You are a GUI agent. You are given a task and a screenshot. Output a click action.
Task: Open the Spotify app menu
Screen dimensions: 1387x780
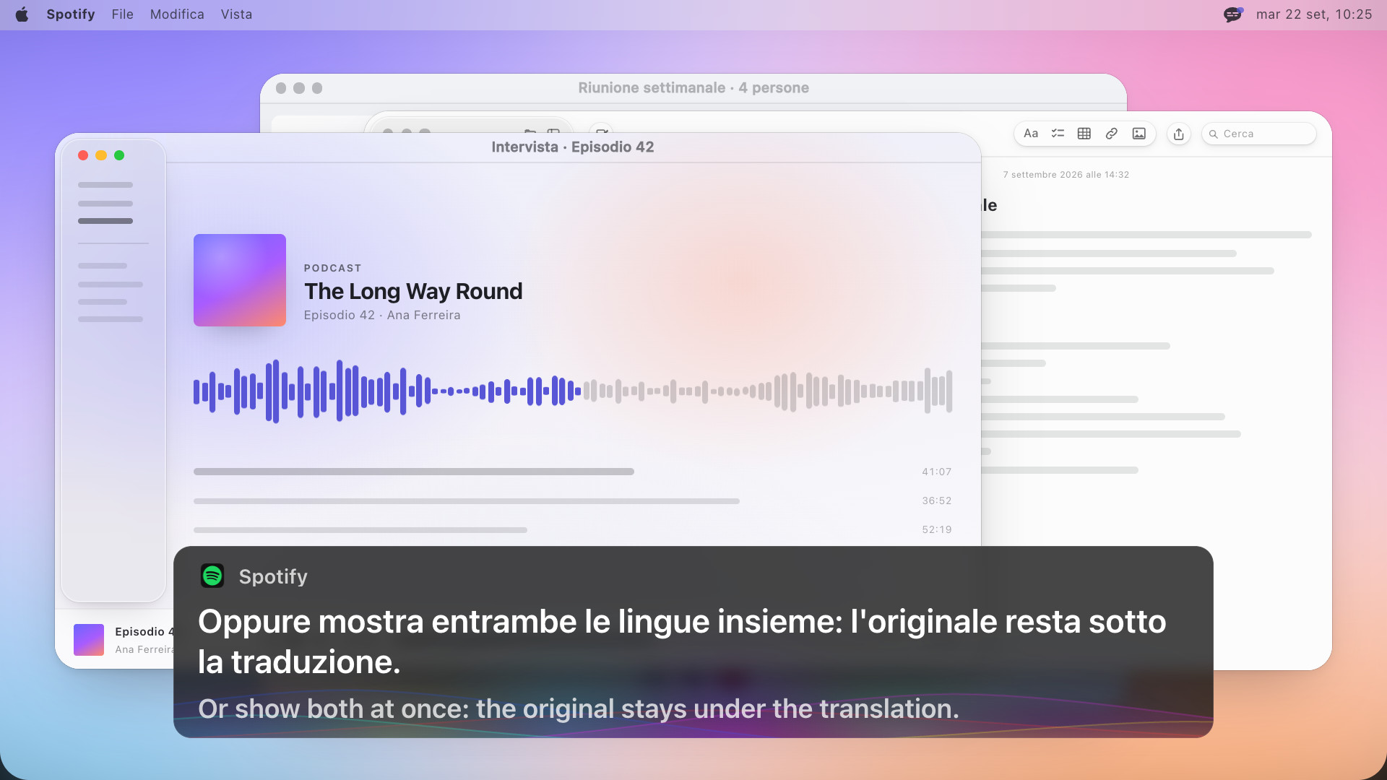click(71, 14)
